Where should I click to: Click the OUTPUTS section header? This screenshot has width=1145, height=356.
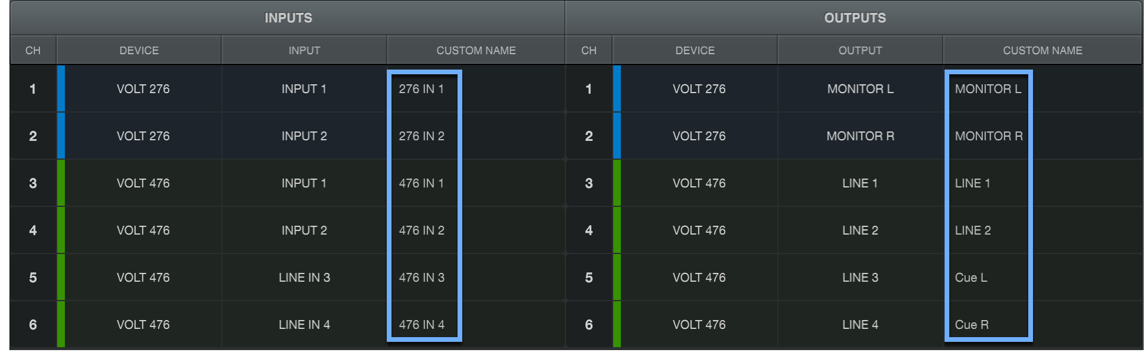pos(854,18)
